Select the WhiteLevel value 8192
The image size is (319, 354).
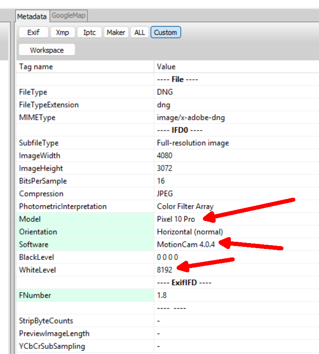coord(165,270)
